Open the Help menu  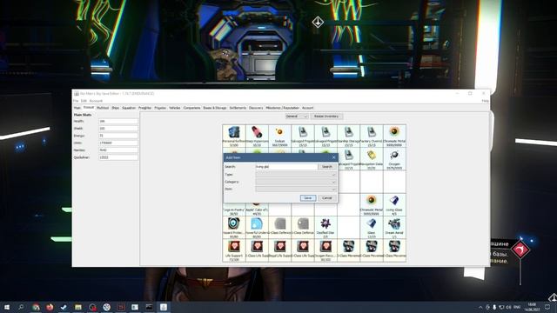coord(485,101)
